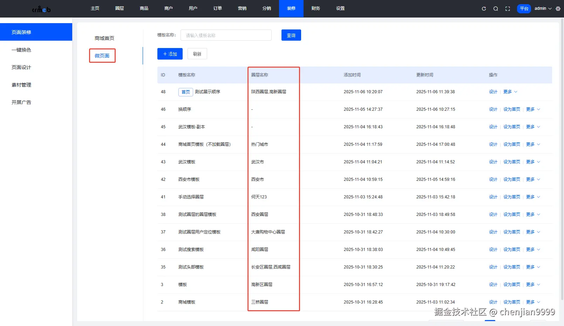Open the 用户 top menu

point(193,8)
